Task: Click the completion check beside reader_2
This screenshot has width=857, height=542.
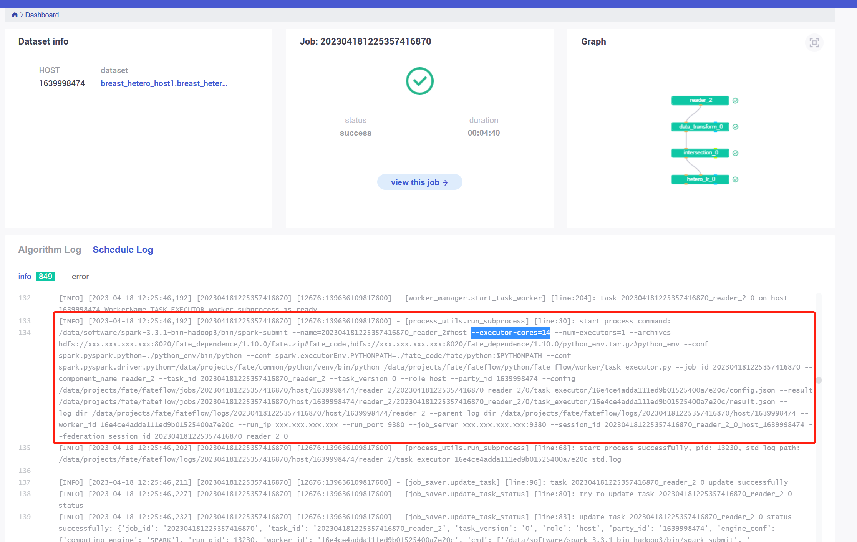Action: pos(735,100)
